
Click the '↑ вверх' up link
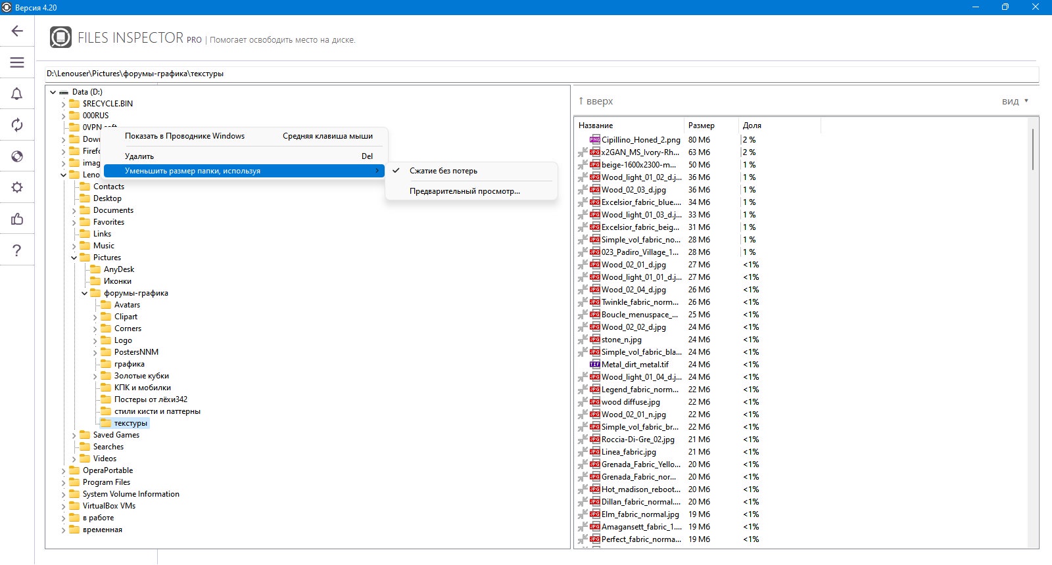click(596, 101)
